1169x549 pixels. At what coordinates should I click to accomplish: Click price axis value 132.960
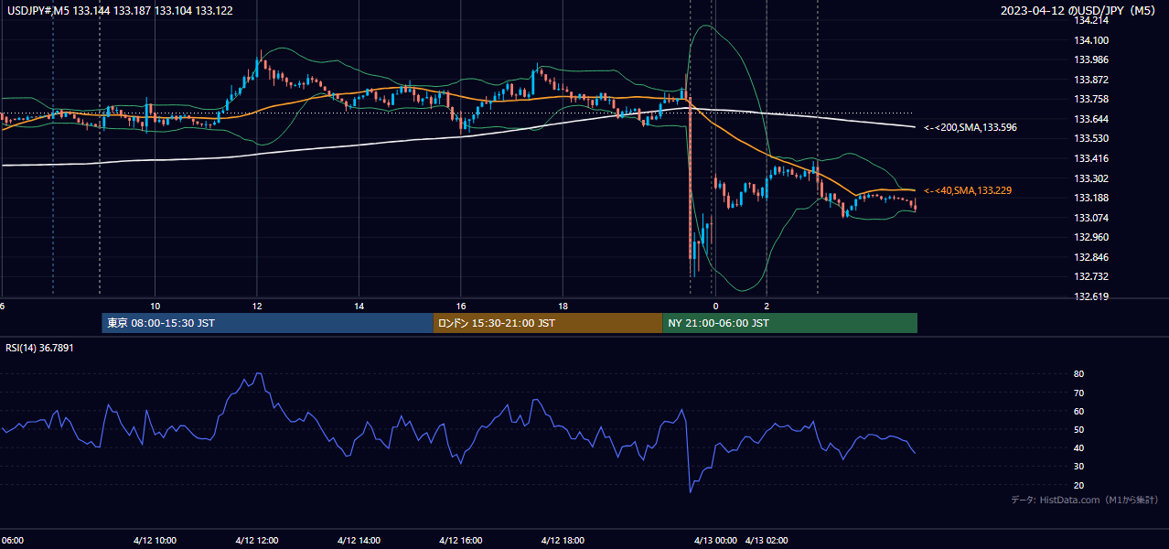coord(1091,237)
